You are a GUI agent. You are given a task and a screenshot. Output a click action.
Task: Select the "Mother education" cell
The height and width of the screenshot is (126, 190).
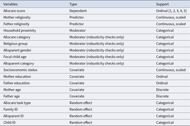pos(17,77)
